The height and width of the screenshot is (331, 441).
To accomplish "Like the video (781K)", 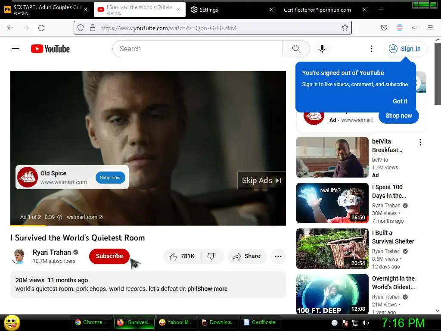I will click(x=182, y=256).
